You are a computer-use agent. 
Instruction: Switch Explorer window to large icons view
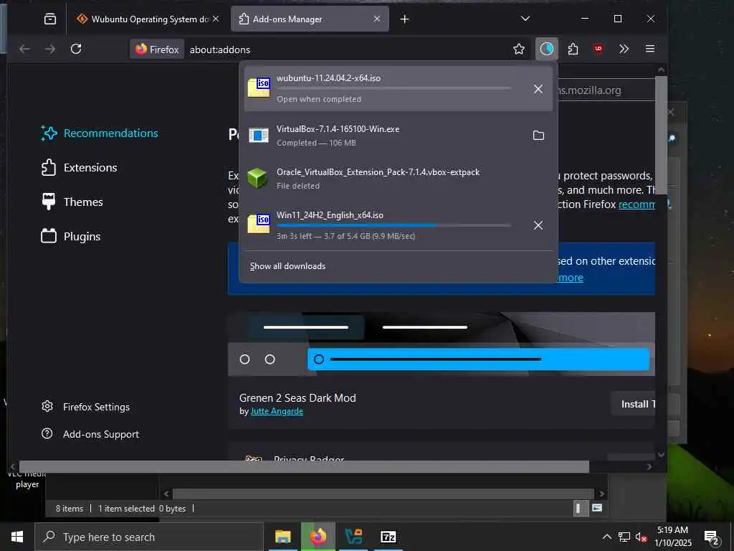click(x=597, y=507)
